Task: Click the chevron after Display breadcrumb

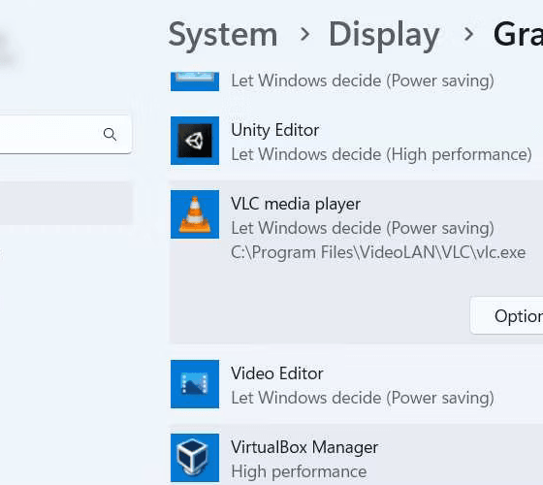Action: (x=468, y=34)
